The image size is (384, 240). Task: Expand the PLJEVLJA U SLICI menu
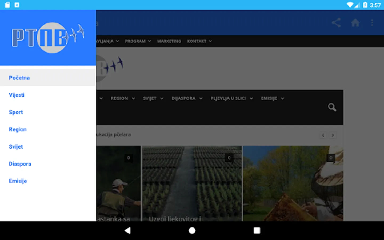tap(231, 98)
